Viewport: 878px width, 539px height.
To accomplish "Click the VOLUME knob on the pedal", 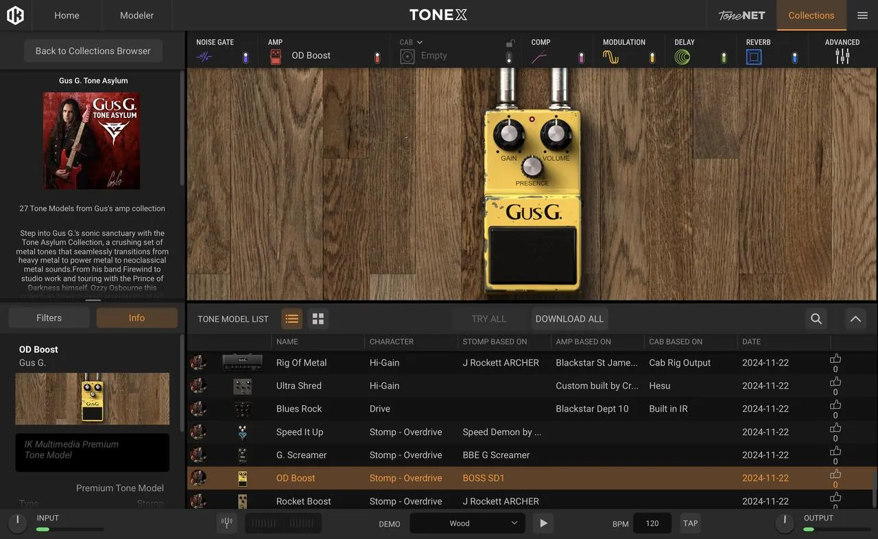I will 556,135.
